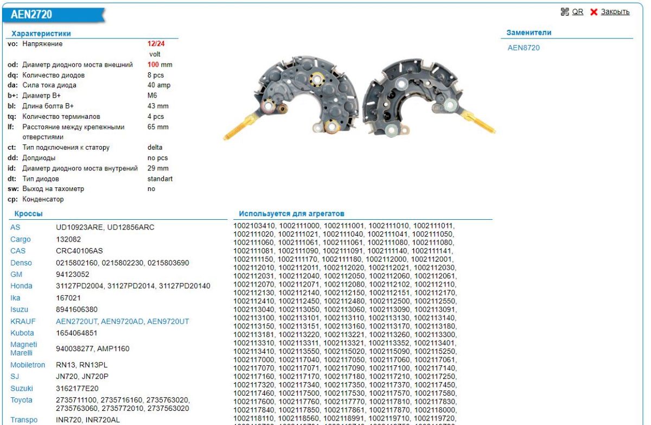This screenshot has height=425, width=651.
Task: Click Cargo cross number 132082
Action: [x=68, y=239]
